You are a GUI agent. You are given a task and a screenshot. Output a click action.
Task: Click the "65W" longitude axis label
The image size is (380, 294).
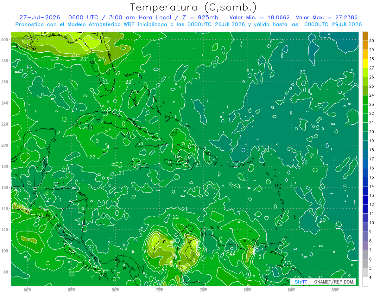click(247, 290)
